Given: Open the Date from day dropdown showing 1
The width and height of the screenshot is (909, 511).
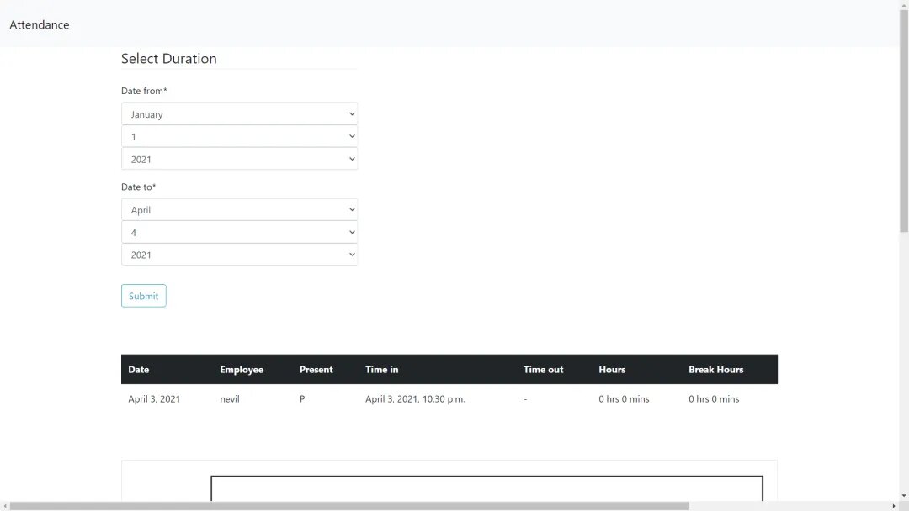Looking at the screenshot, I should coord(239,137).
